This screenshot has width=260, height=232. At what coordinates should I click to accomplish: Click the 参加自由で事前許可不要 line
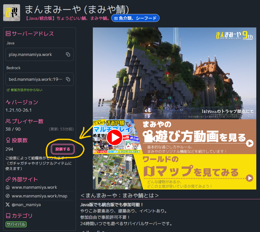tap(105, 217)
